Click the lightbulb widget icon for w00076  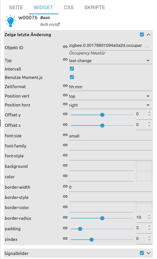click(x=10, y=21)
